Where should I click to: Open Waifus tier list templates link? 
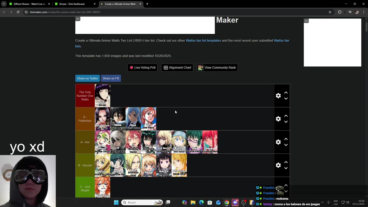tap(203, 41)
